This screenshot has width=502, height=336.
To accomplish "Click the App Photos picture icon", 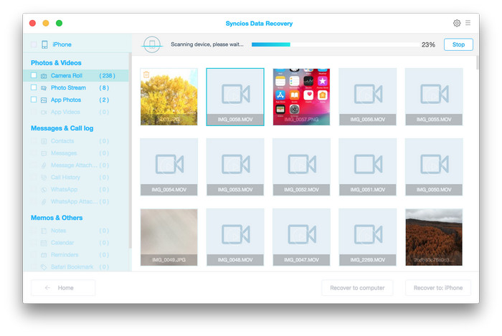I will (x=44, y=100).
